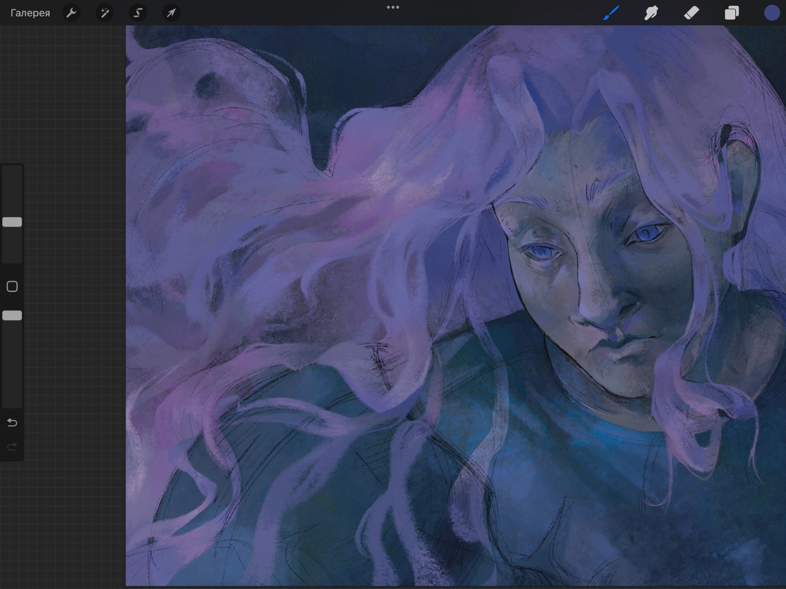The height and width of the screenshot is (589, 786).
Task: Select the Eraser tool
Action: (x=692, y=13)
